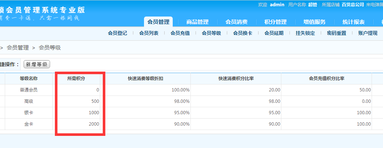Open the 会员消费 tab
383x148 pixels.
click(236, 22)
